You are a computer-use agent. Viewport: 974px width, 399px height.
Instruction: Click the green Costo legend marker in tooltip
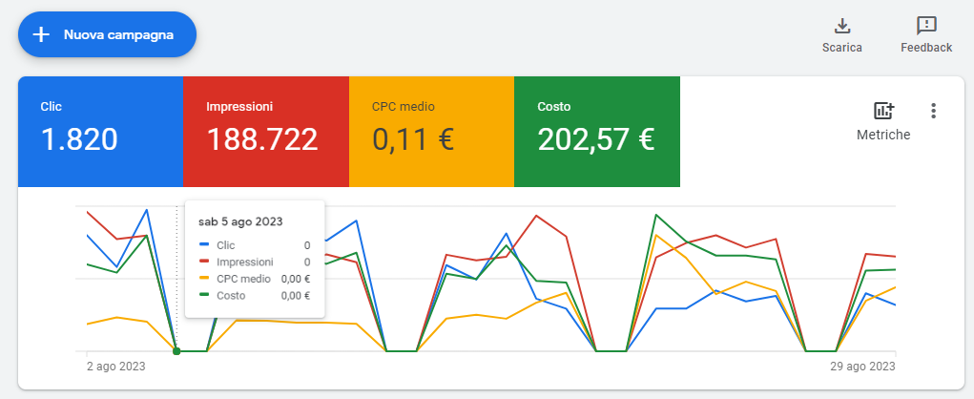click(x=204, y=296)
